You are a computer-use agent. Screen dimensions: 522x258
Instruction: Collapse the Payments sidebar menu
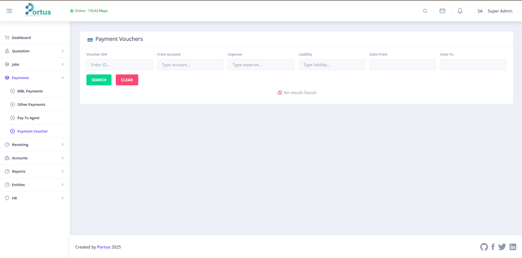tap(35, 78)
